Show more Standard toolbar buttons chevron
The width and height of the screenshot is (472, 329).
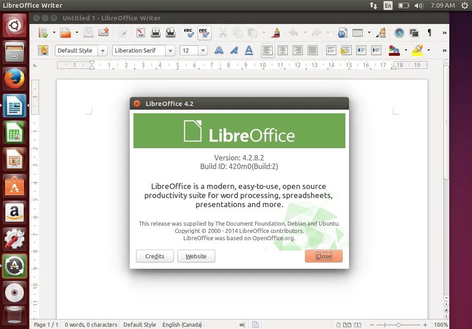445,33
